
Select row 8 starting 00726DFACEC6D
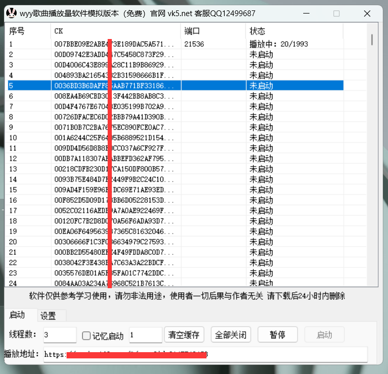(175, 117)
